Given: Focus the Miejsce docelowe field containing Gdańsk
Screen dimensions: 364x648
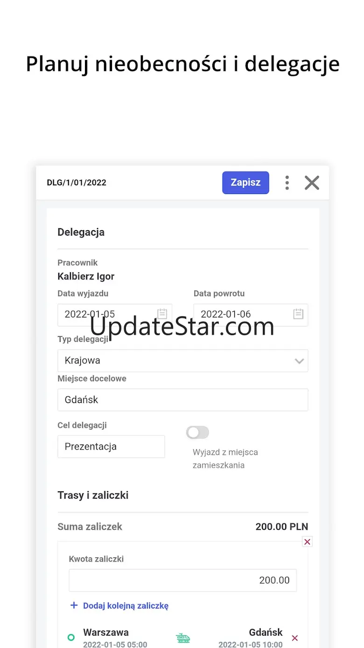Looking at the screenshot, I should click(x=183, y=400).
